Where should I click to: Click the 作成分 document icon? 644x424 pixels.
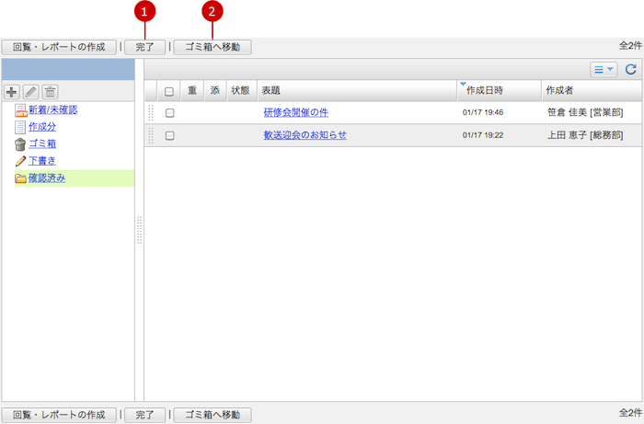[20, 127]
